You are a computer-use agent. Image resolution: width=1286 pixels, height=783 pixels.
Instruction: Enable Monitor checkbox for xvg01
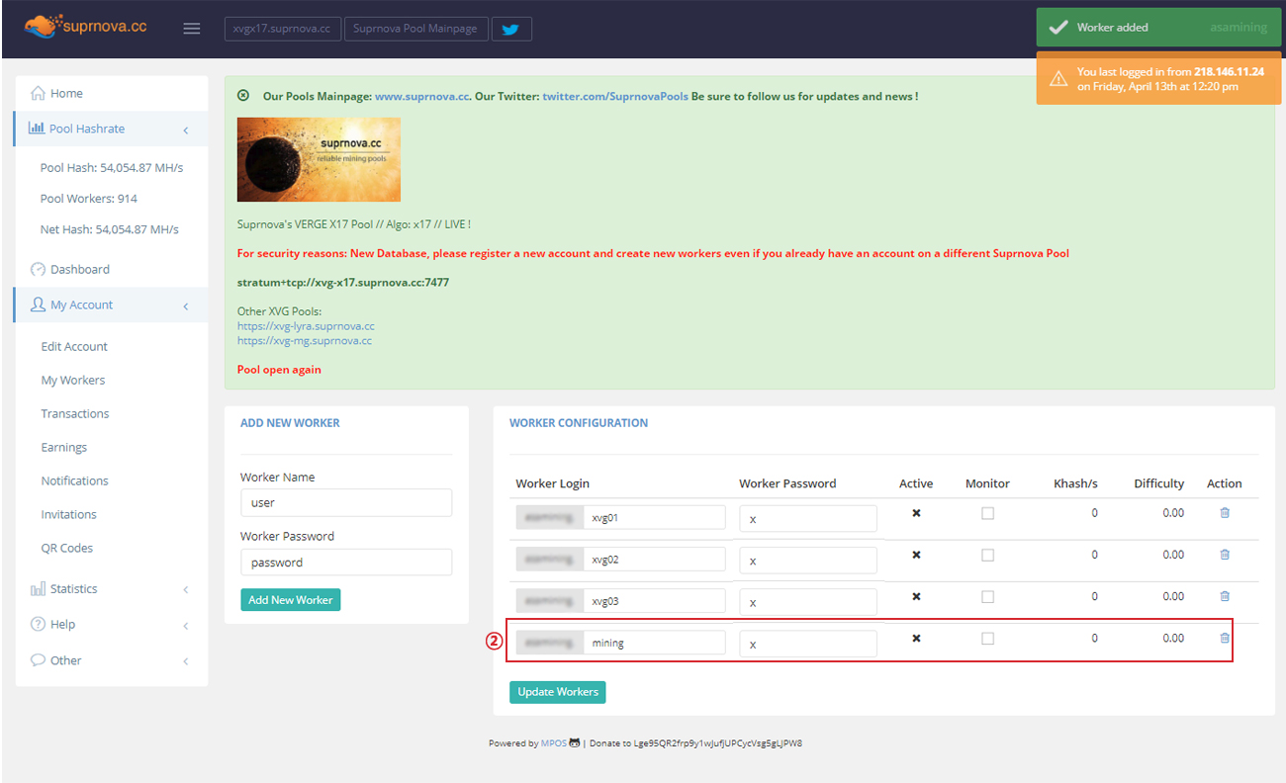tap(987, 513)
